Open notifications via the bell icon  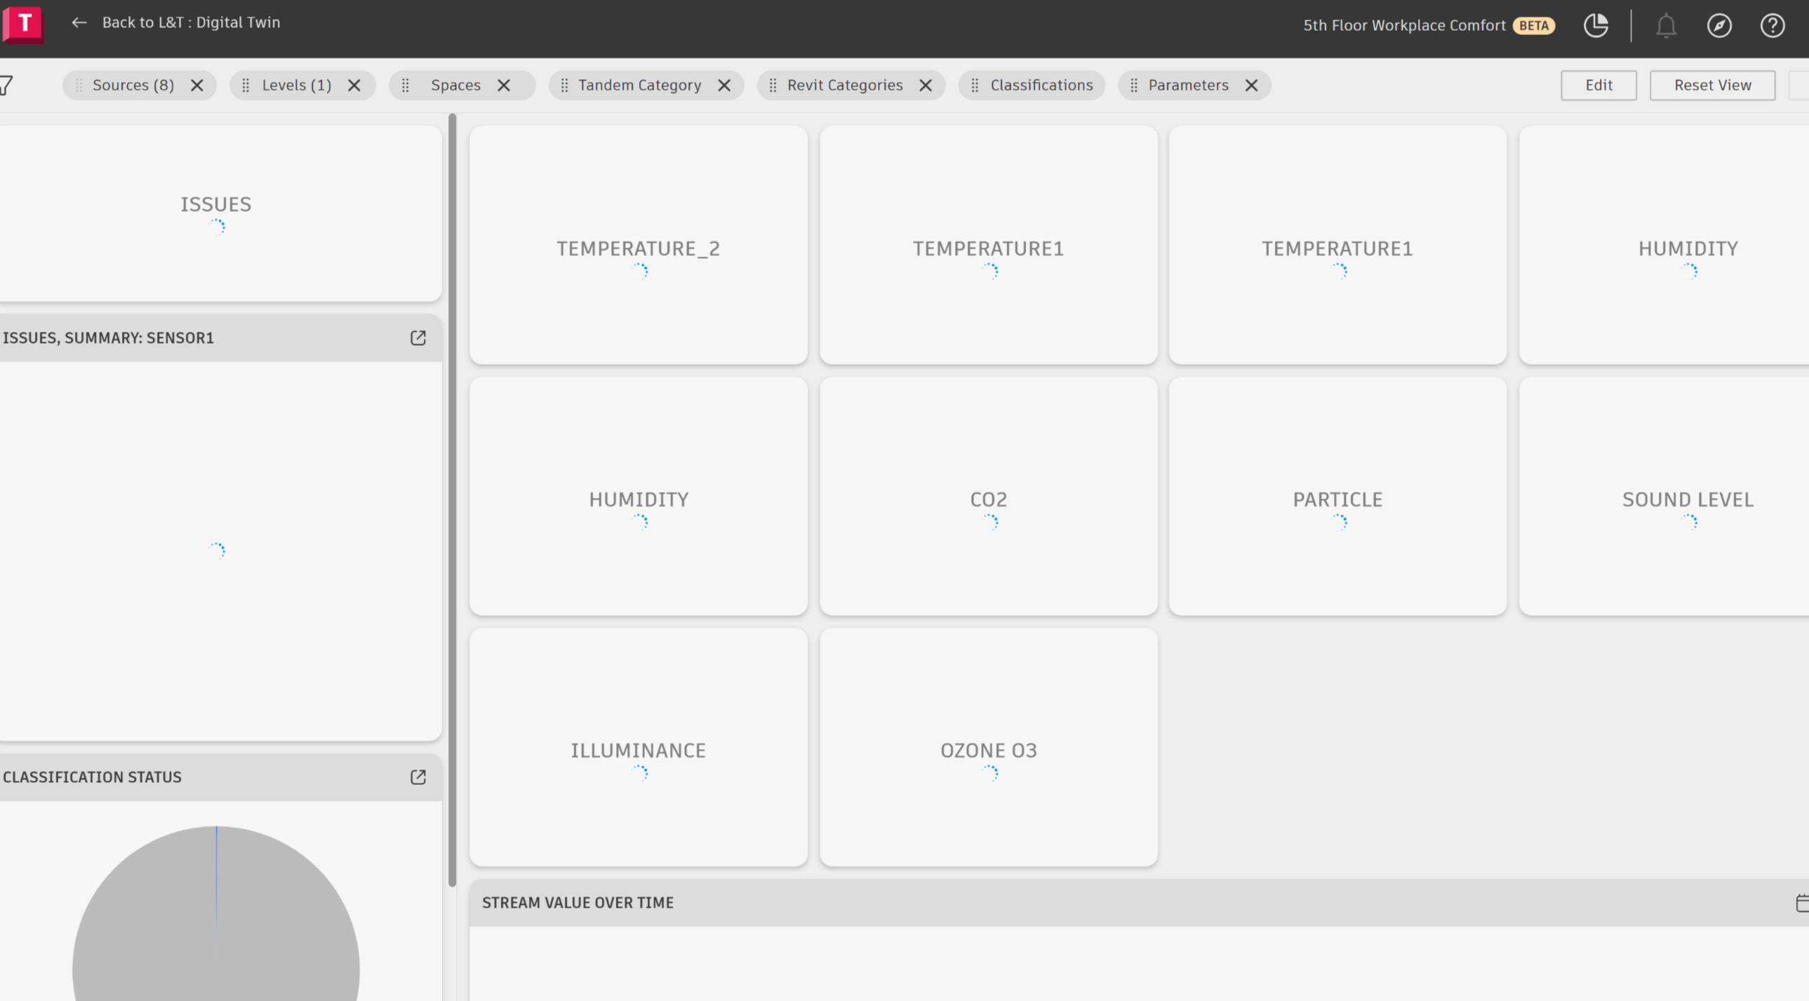pos(1665,25)
